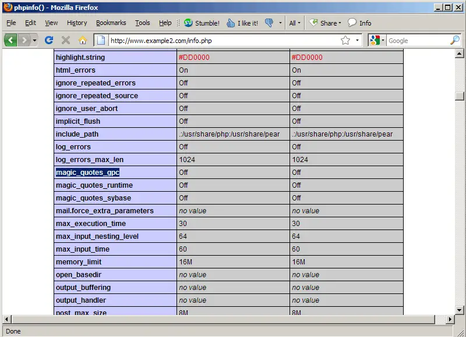Image resolution: width=466 pixels, height=337 pixels.
Task: Open the Share dropdown in toolbar
Action: (325, 23)
